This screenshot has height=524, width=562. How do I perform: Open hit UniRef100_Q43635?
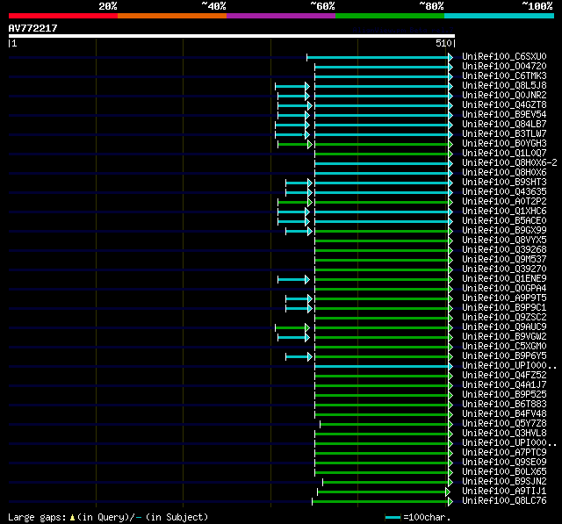click(x=504, y=192)
